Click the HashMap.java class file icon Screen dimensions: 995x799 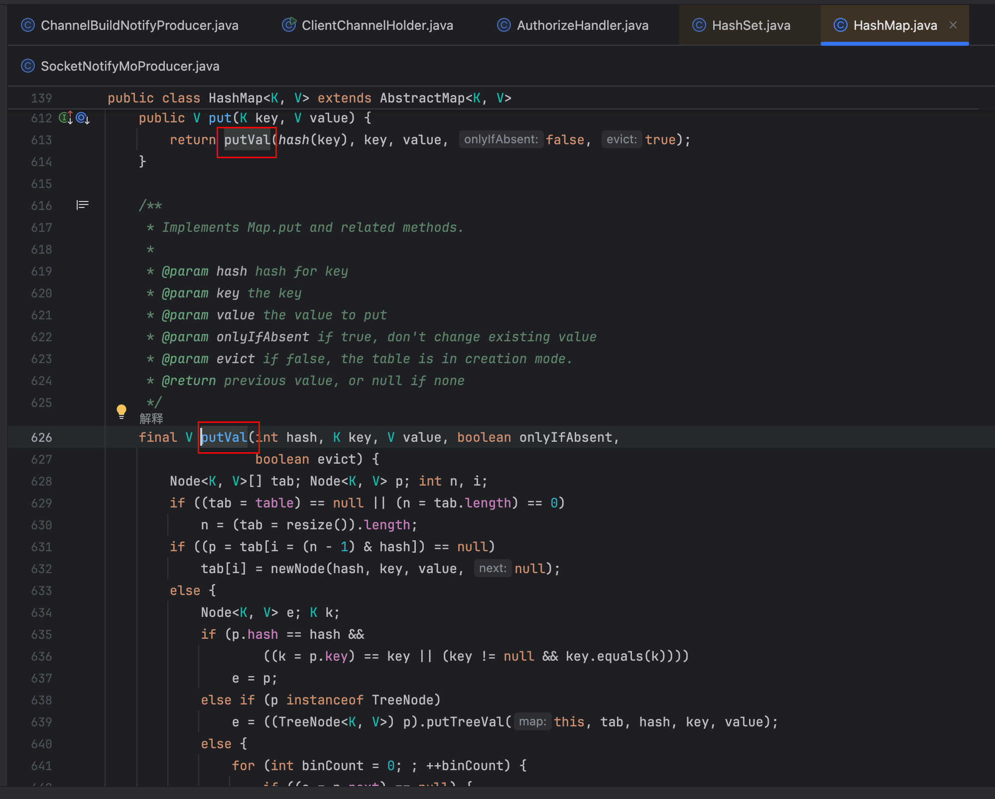[841, 25]
